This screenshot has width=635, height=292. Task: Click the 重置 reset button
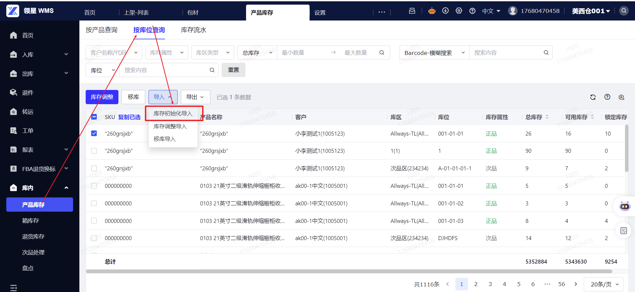[x=233, y=70]
